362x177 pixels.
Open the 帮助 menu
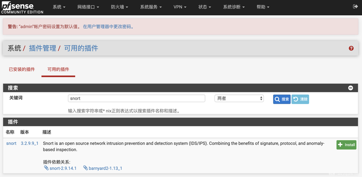[263, 7]
